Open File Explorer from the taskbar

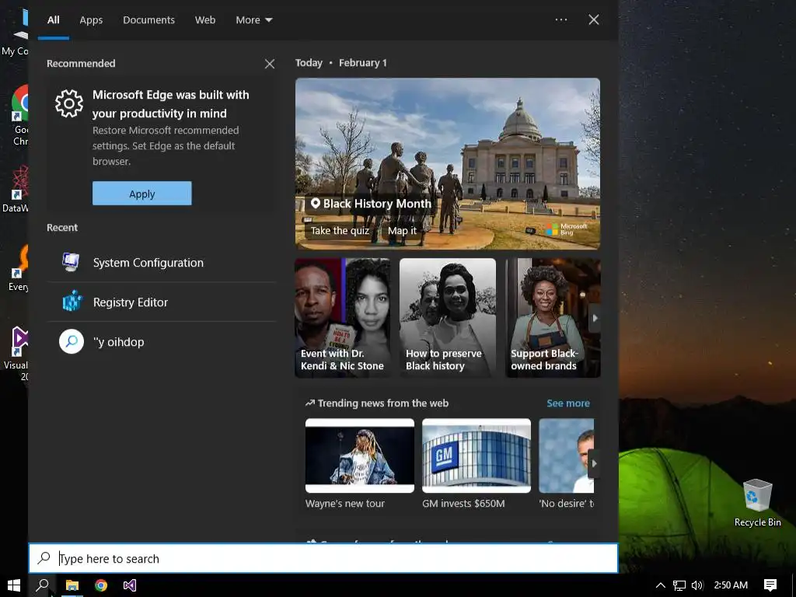72,585
